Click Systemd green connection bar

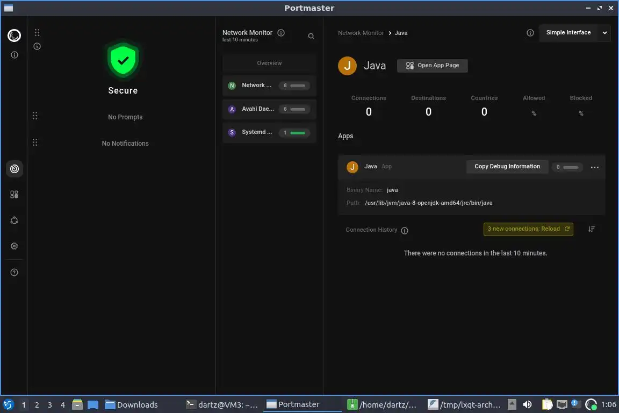(x=298, y=133)
